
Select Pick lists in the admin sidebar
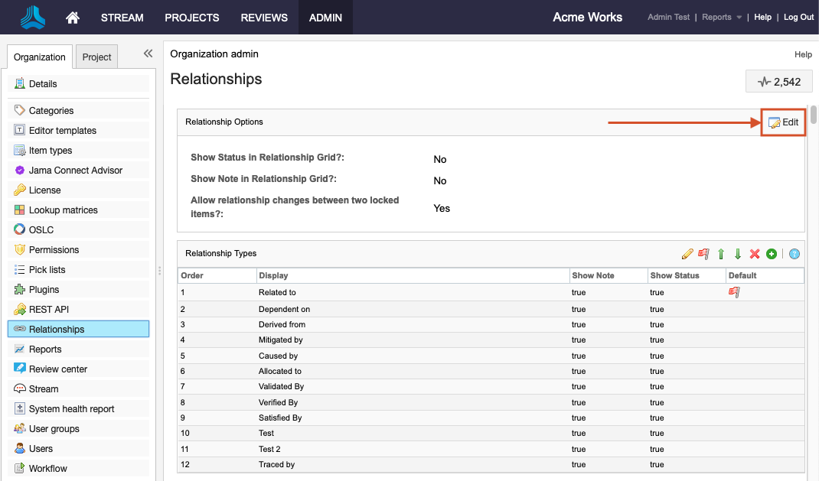(x=47, y=270)
